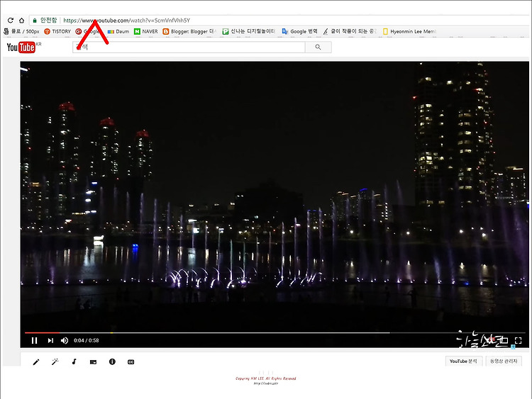Viewport: 532px width, 399px height.
Task: Click the YouTube logo
Action: pyautogui.click(x=21, y=47)
